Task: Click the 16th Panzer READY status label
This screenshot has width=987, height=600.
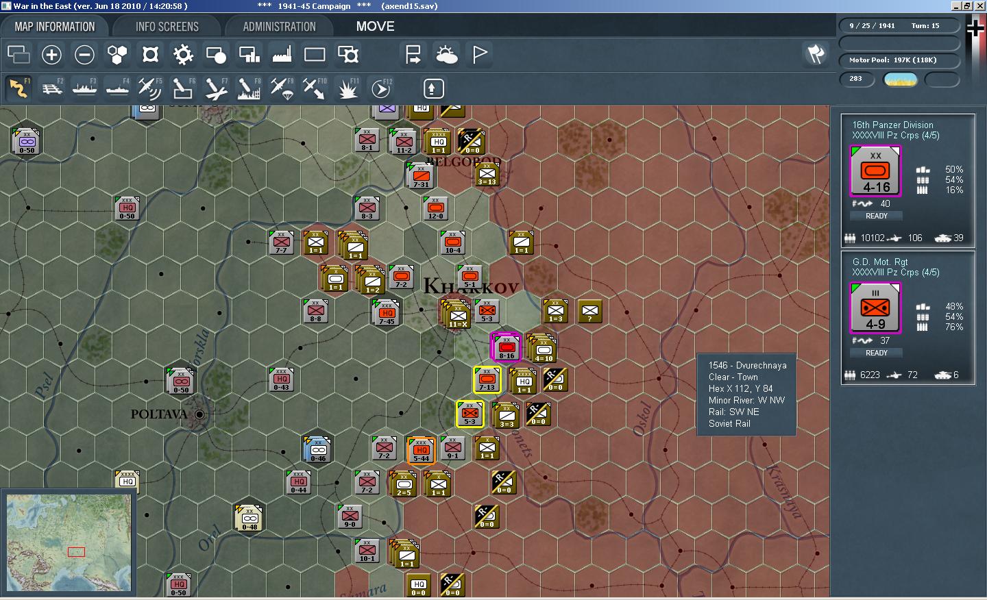Action: [876, 216]
